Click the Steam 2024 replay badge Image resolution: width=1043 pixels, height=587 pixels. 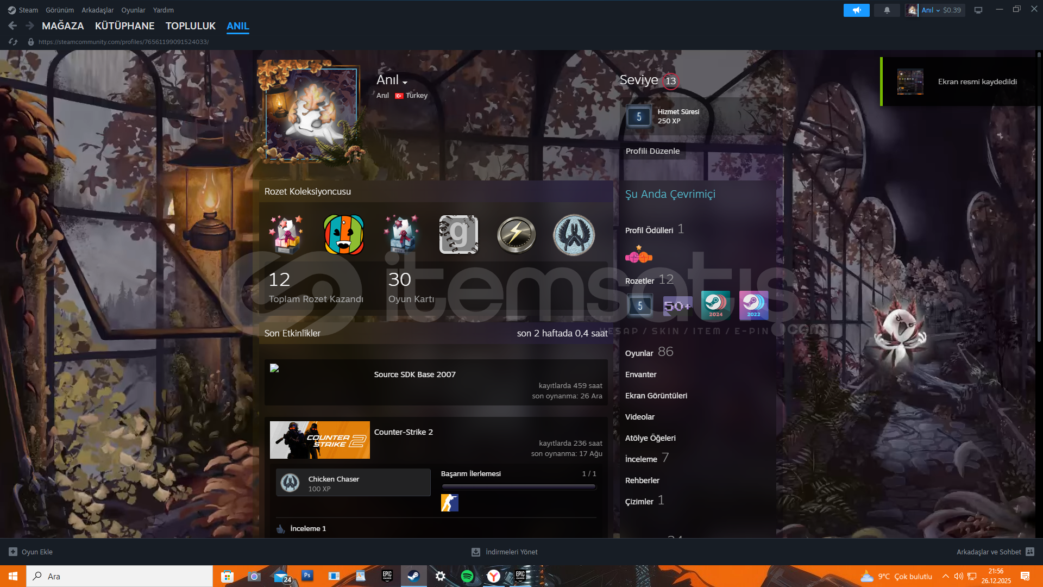[x=715, y=305]
